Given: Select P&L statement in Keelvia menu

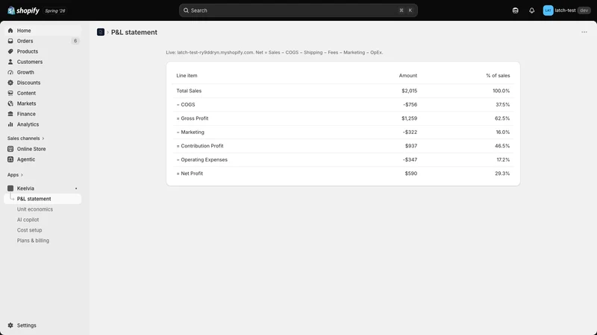Looking at the screenshot, I should coord(43,199).
